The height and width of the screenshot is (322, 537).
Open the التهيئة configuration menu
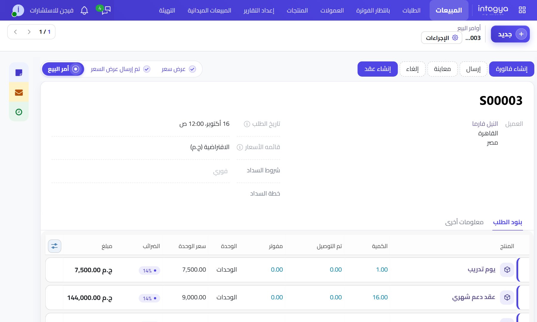(167, 10)
